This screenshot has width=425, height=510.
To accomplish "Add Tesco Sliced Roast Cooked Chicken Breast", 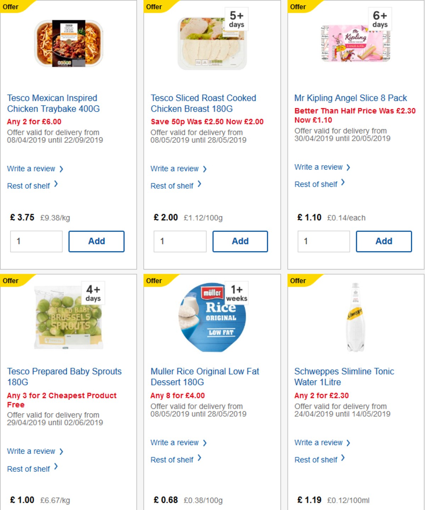I will pyautogui.click(x=240, y=241).
